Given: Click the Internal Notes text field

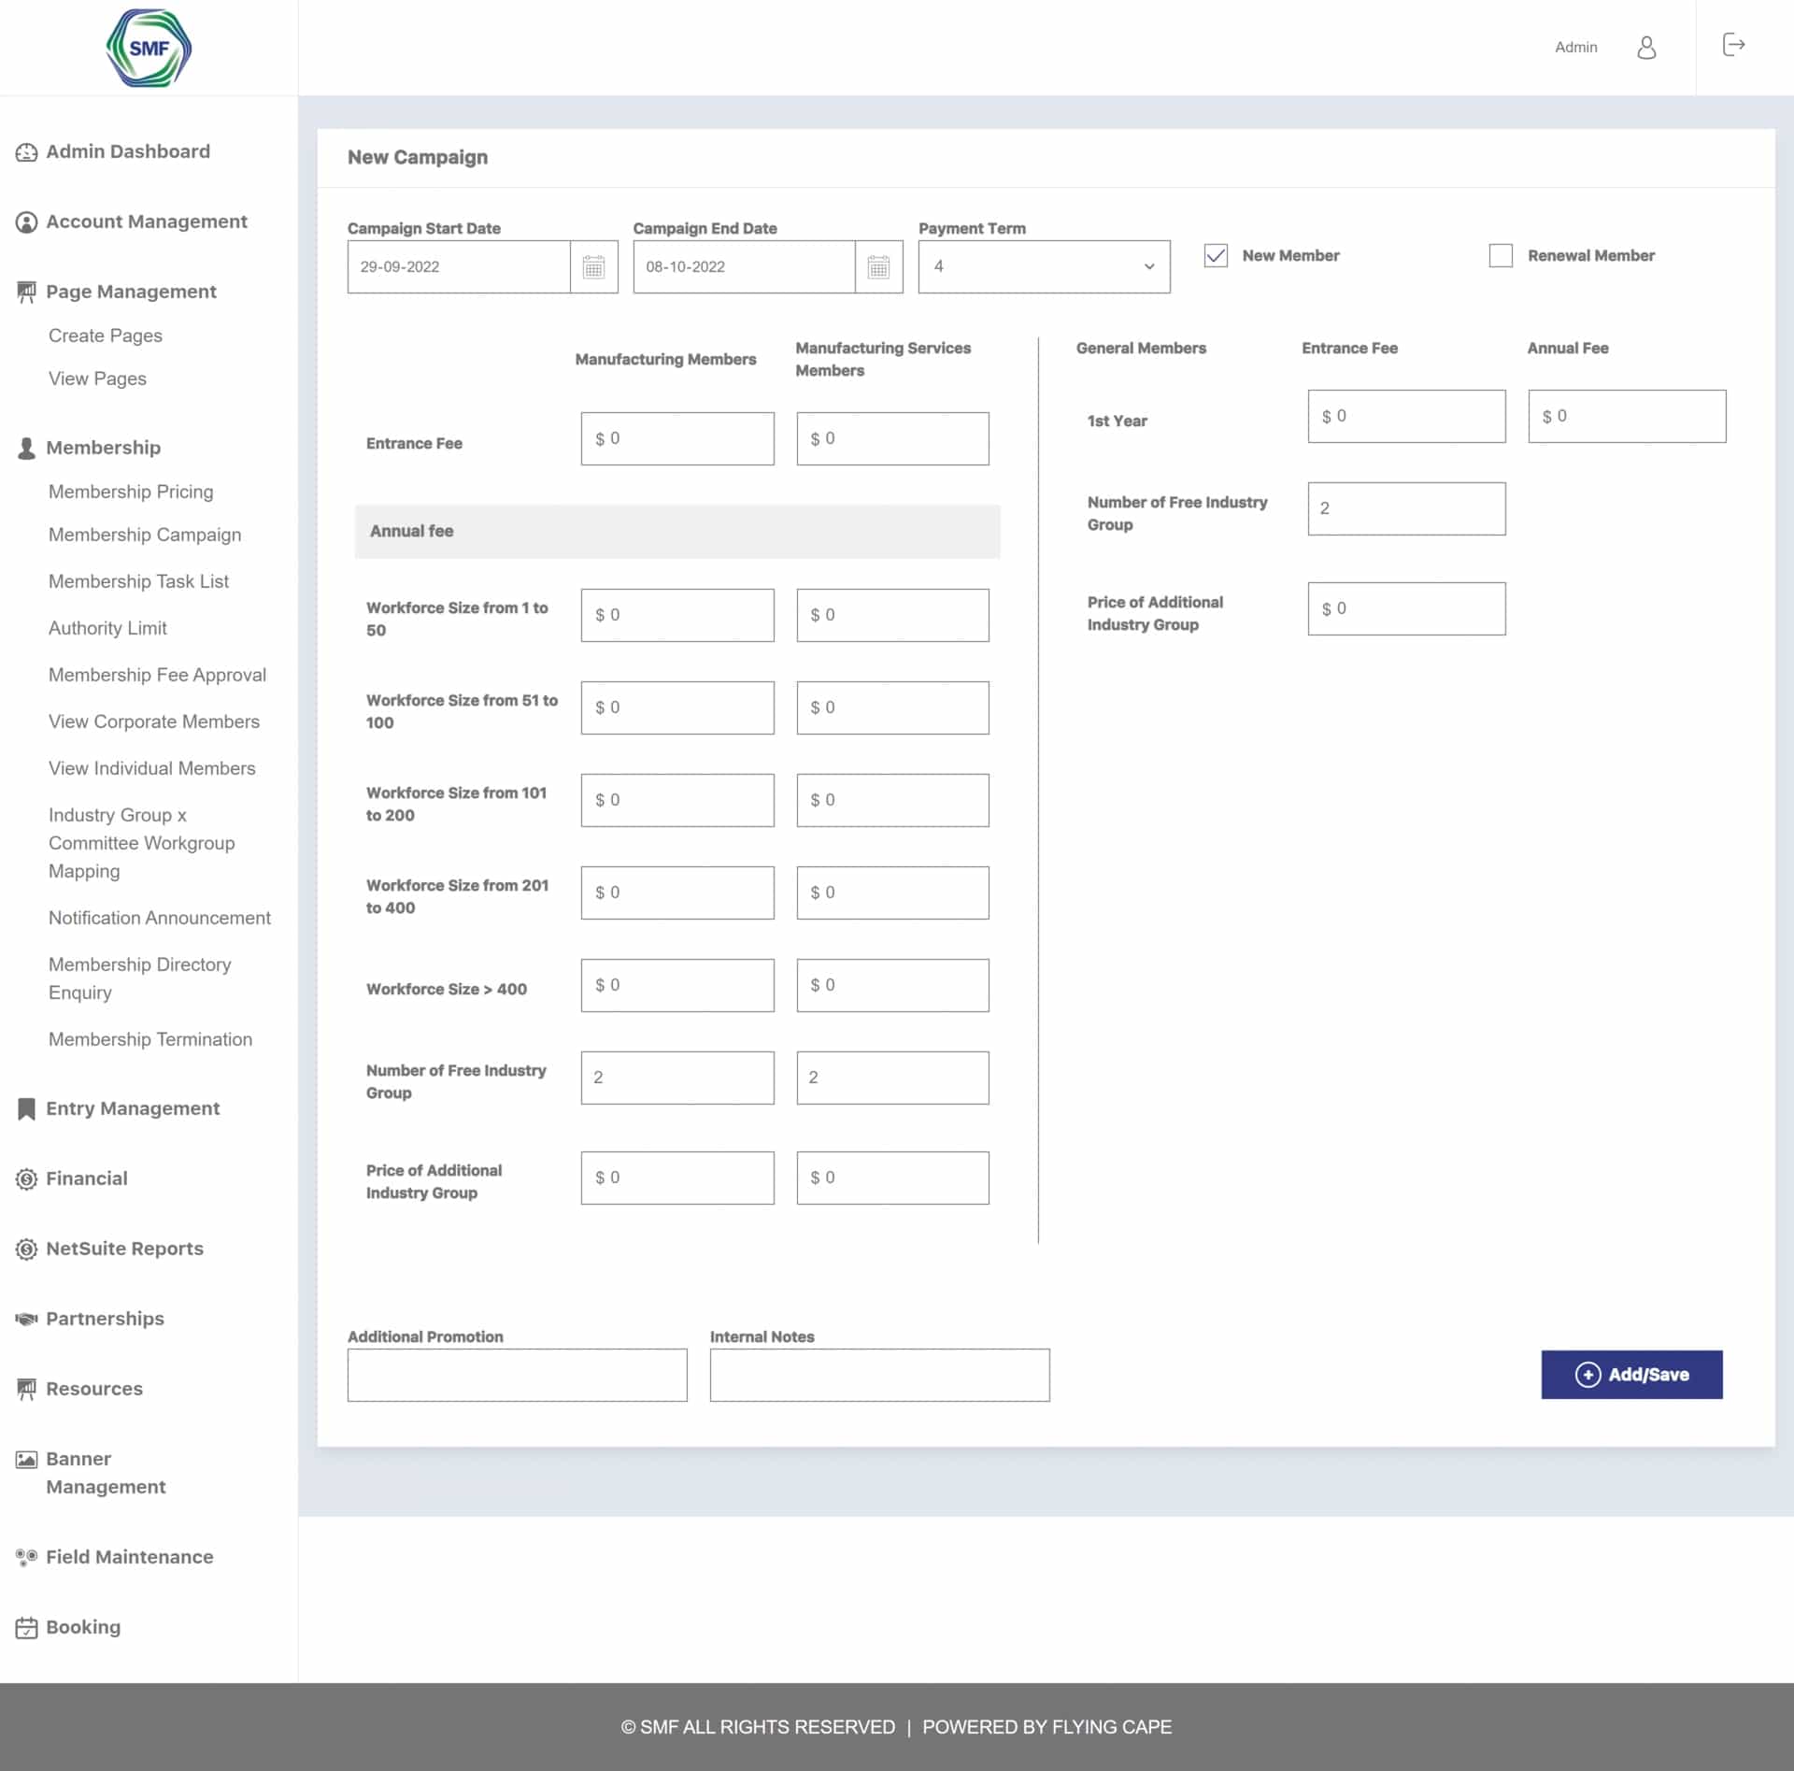Looking at the screenshot, I should (x=879, y=1375).
